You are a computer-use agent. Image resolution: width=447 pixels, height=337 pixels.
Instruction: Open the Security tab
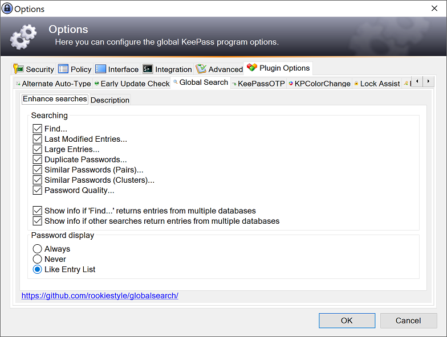click(x=34, y=69)
